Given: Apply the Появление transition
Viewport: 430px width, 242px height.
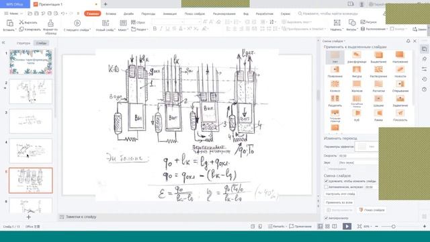Looking at the screenshot, I should 335,72.
